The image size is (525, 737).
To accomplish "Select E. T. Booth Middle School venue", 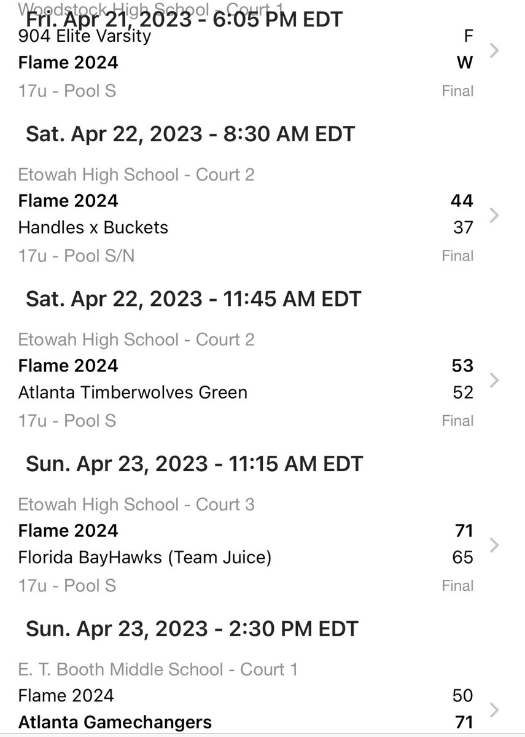I will click(x=158, y=669).
